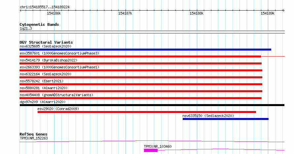Click the left arrow end of the ruler

[x=20, y=10]
